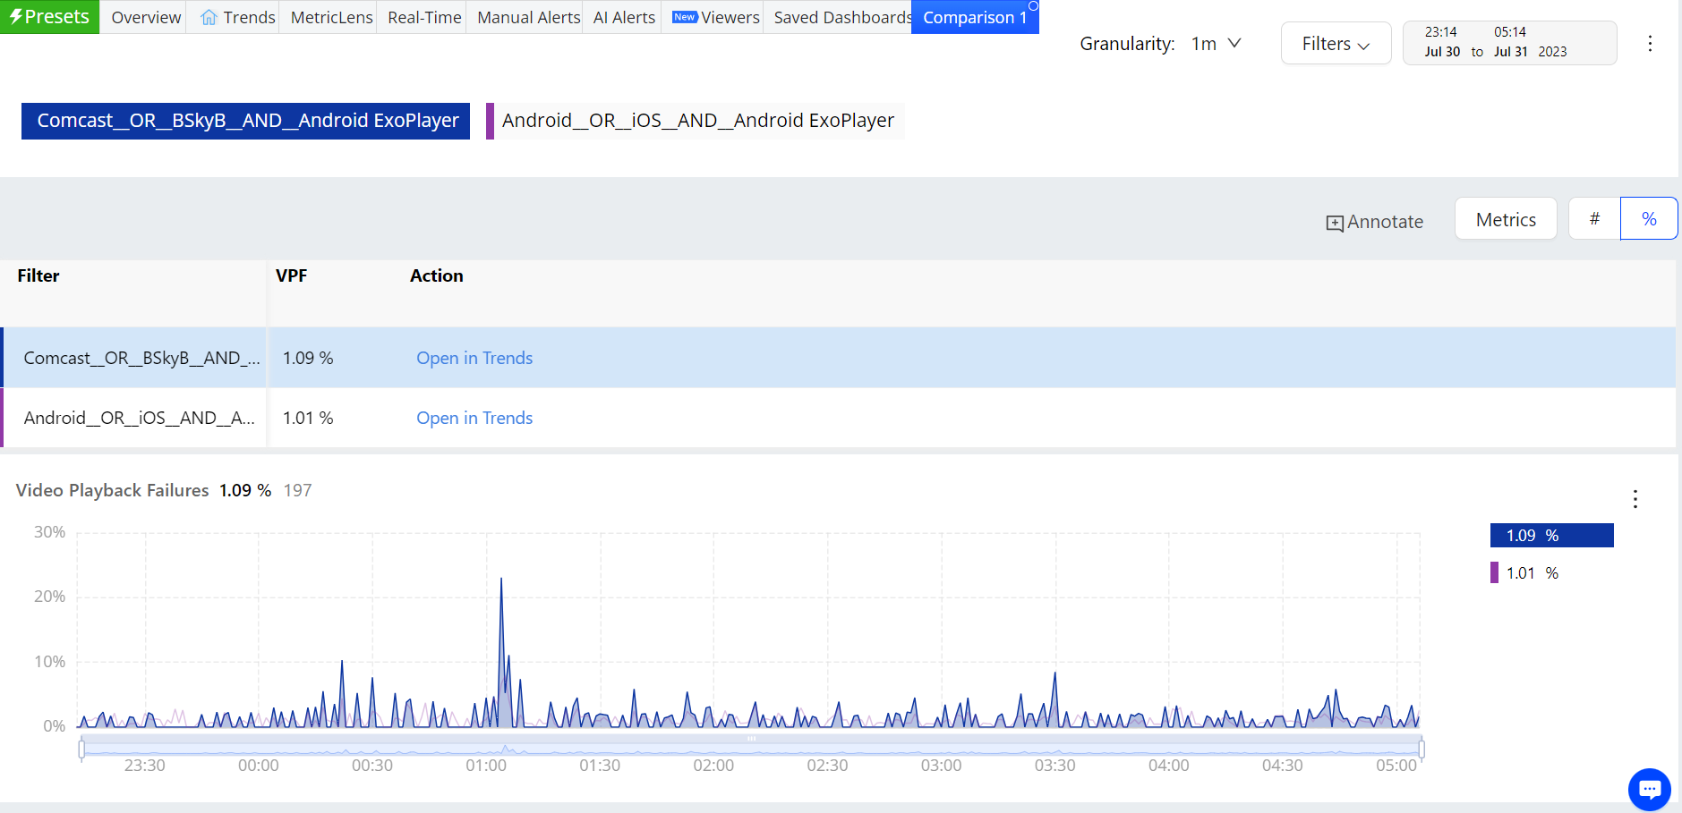Screen dimensions: 1682x813
Task: Open Video Playback Failures chart options menu
Action: (1635, 499)
